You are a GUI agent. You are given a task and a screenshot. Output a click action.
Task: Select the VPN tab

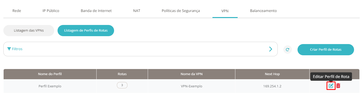225,11
